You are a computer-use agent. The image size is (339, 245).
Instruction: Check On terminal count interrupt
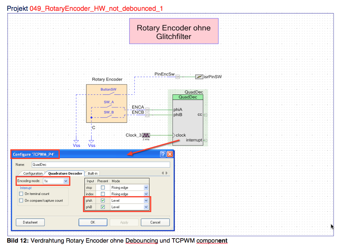tap(22, 194)
